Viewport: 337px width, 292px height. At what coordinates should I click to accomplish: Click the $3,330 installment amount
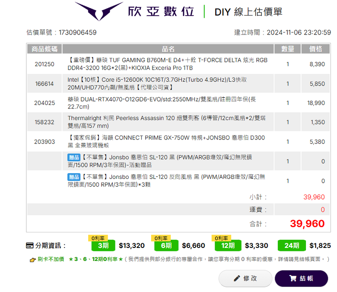(256, 245)
